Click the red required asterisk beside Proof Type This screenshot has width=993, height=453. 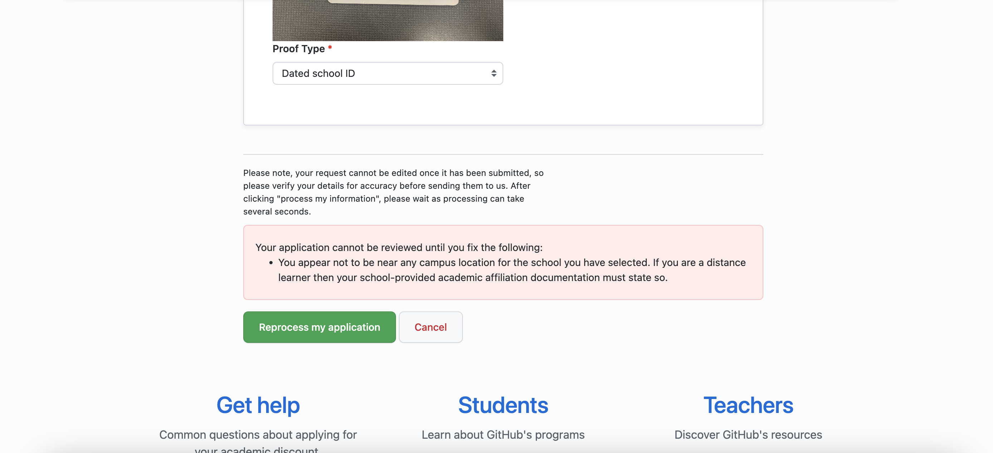[330, 48]
